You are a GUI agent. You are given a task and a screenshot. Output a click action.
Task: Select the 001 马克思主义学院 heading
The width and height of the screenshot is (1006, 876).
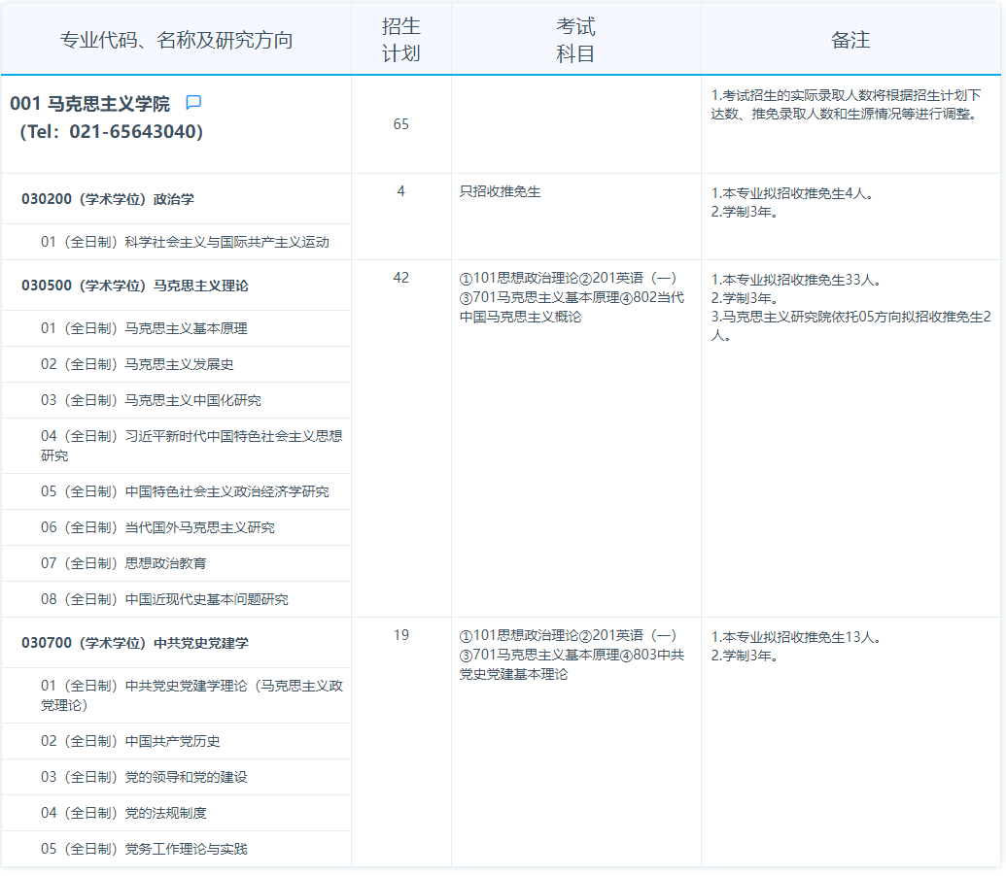[89, 103]
